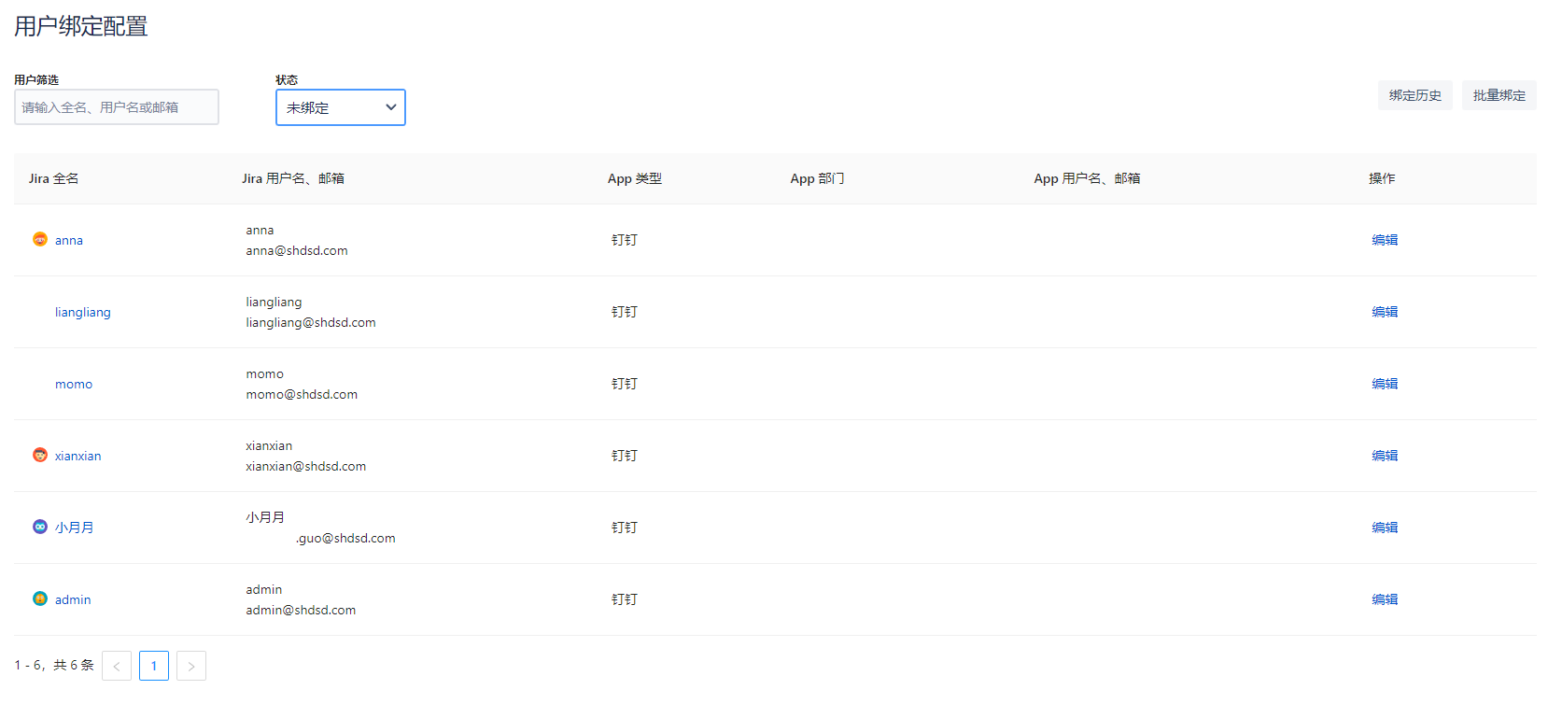Viewport: 1548px width, 718px height.
Task: Click xianxian's red avatar icon
Action: click(40, 455)
